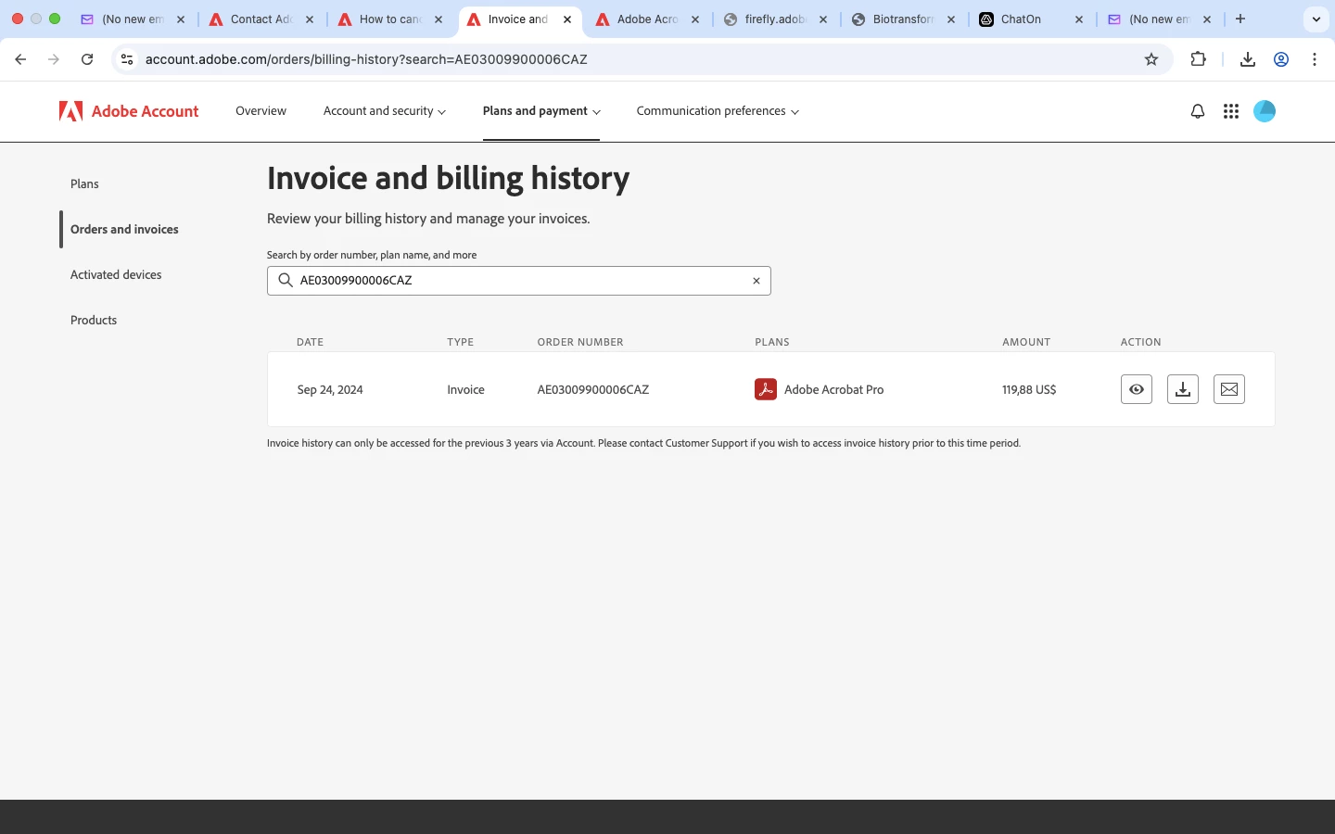Open the browser downloads
1335x834 pixels.
(x=1248, y=59)
